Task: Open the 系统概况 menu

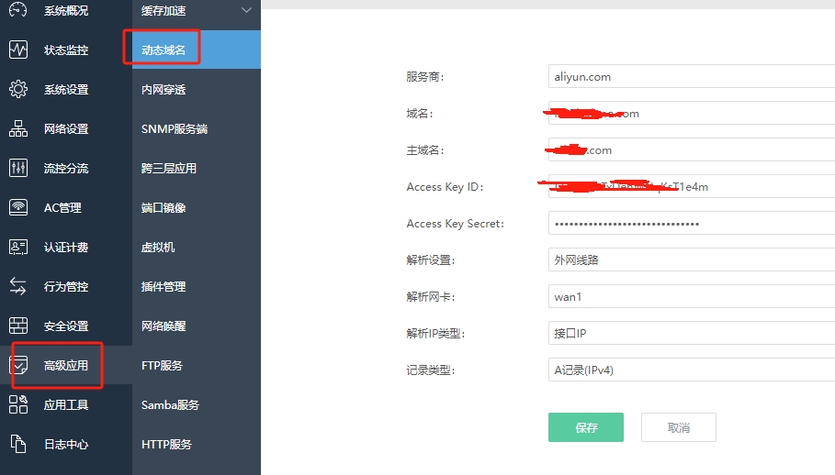Action: (66, 10)
